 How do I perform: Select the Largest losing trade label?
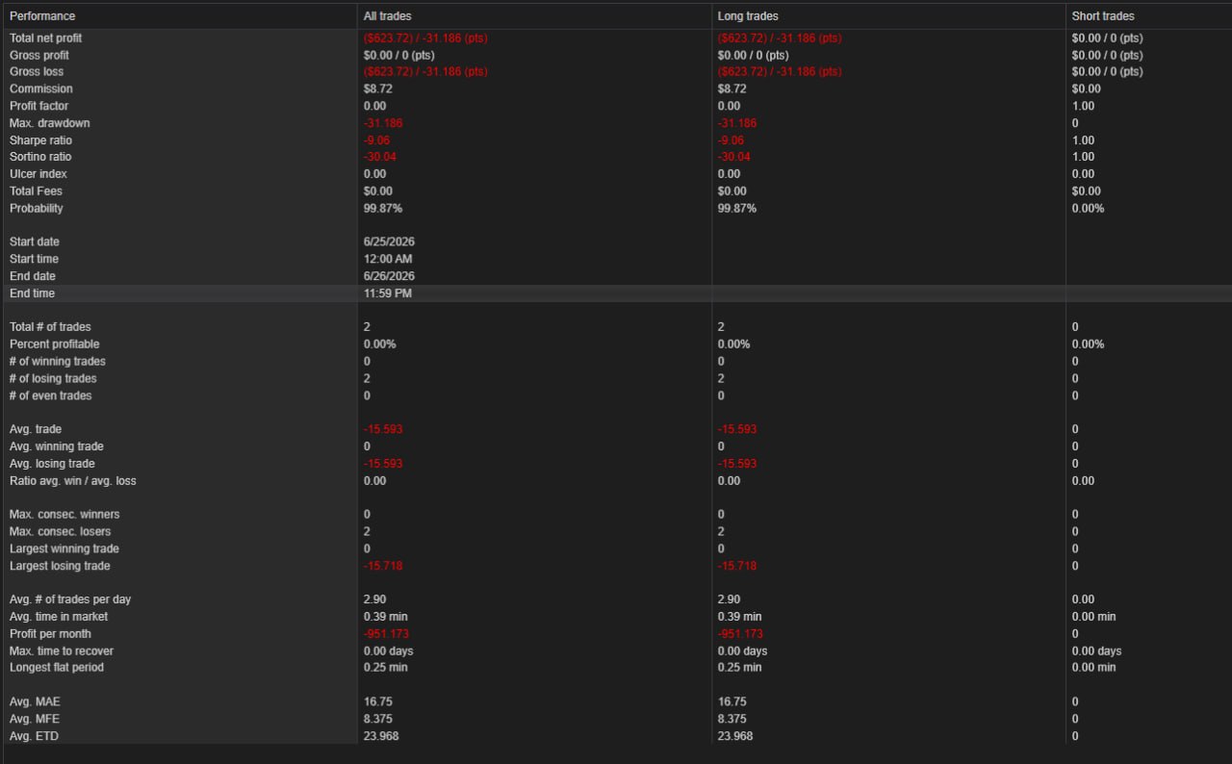60,567
